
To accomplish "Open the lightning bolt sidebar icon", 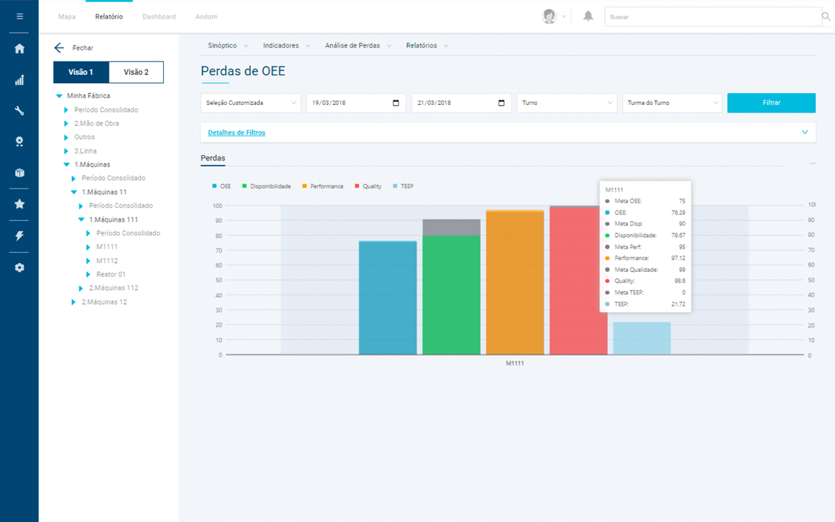I will tap(20, 236).
